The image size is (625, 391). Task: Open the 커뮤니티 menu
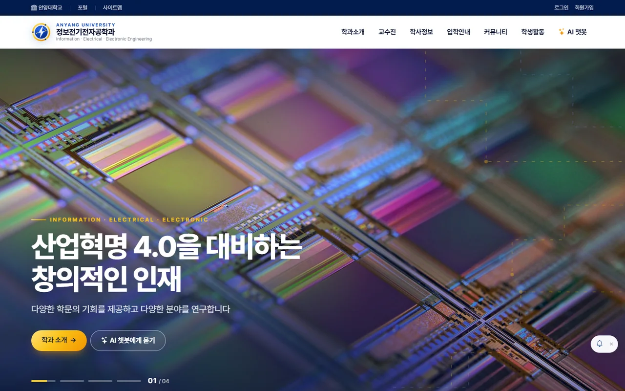coord(496,32)
